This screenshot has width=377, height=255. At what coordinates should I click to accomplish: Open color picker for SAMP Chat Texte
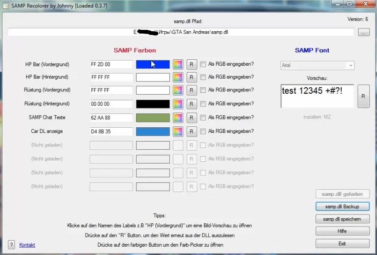coord(178,118)
